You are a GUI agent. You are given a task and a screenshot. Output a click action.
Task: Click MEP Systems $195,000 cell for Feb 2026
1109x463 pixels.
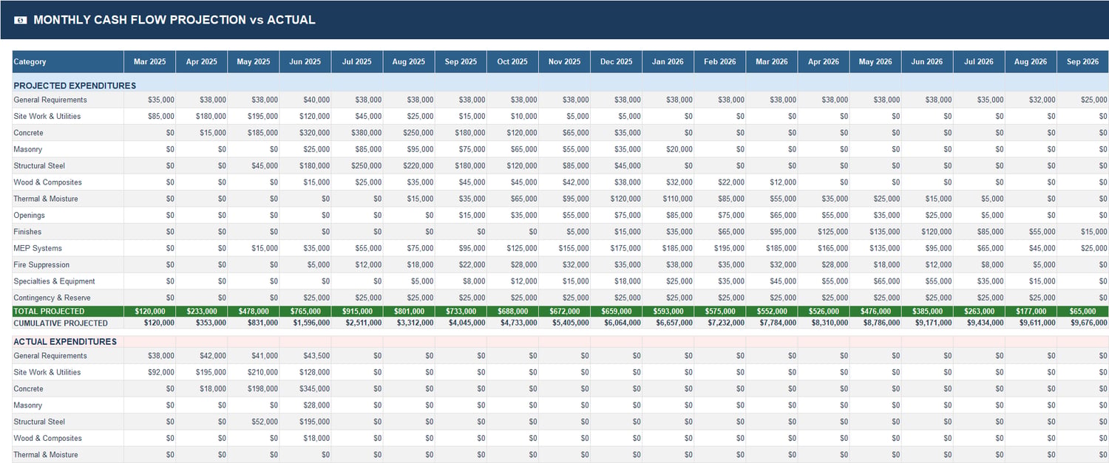point(719,248)
